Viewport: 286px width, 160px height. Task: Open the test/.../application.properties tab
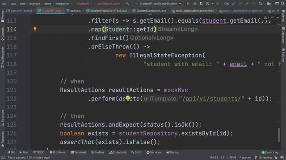coord(193,11)
